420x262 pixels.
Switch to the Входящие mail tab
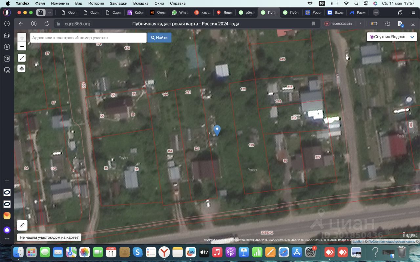(335, 12)
